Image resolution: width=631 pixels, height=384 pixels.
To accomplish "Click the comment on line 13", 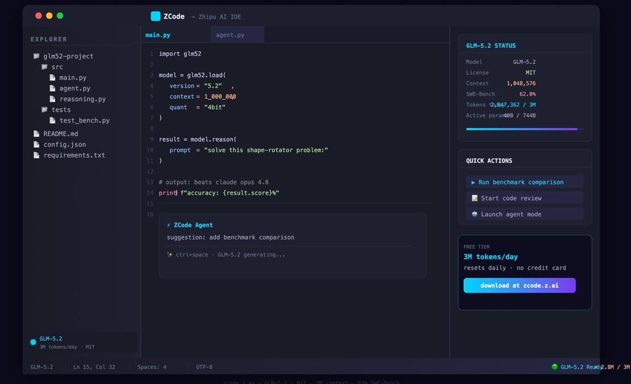I will click(213, 182).
